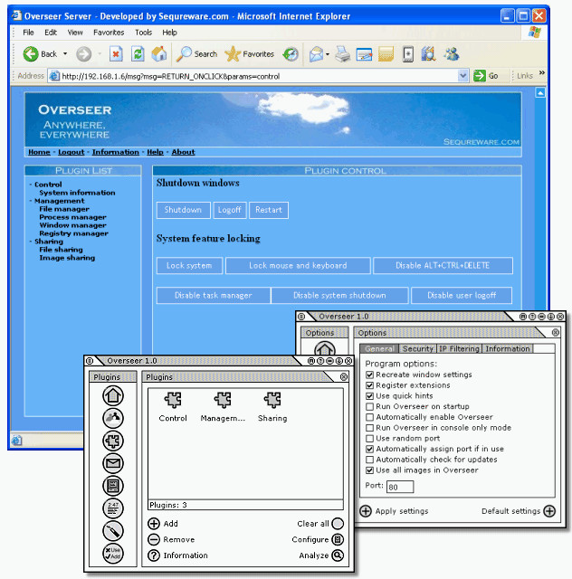Screen dimensions: 572x579
Task: Toggle Recreate window settings checkbox
Action: coord(369,375)
